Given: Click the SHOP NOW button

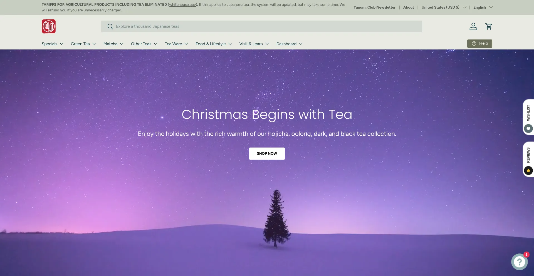Looking at the screenshot, I should tap(267, 154).
